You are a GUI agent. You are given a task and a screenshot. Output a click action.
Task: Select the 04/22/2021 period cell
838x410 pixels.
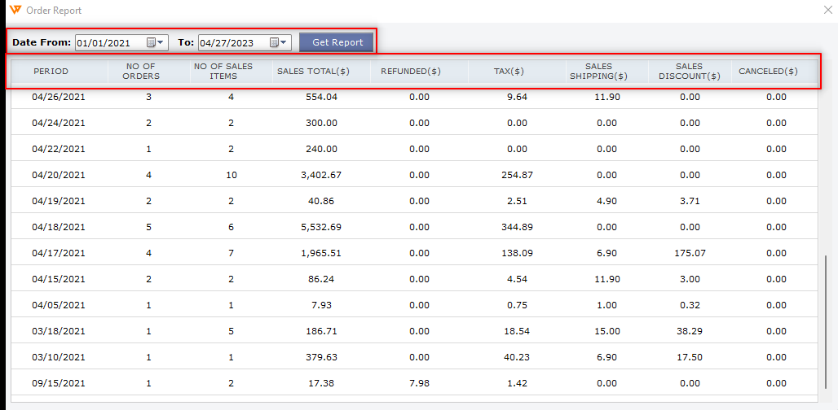[x=58, y=149]
